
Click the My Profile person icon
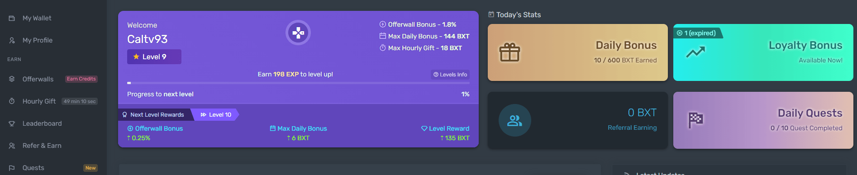[12, 40]
